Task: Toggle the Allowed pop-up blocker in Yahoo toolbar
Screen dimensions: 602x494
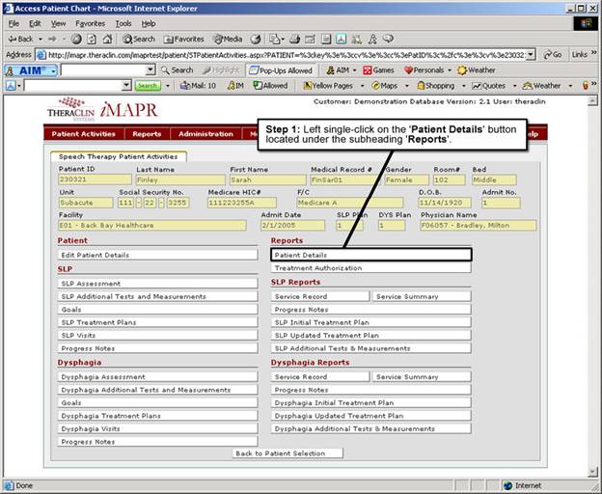Action: (x=270, y=86)
